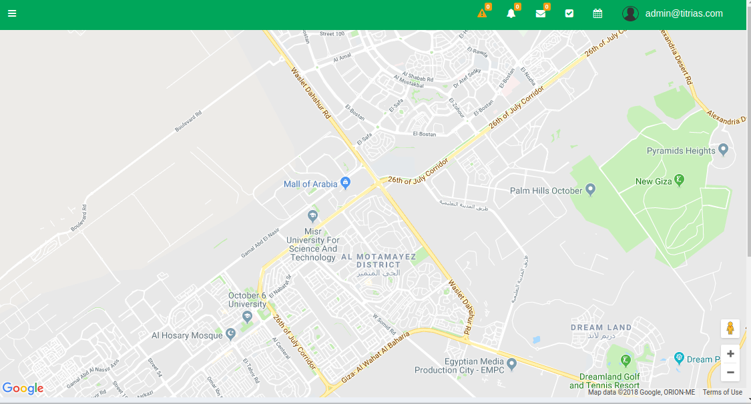Click the Giza- Al Wahat Al Baharia road label

pos(375,357)
